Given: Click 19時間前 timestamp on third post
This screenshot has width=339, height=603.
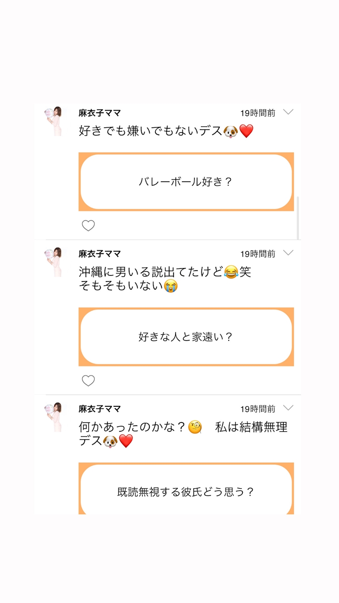Looking at the screenshot, I should pyautogui.click(x=257, y=409).
